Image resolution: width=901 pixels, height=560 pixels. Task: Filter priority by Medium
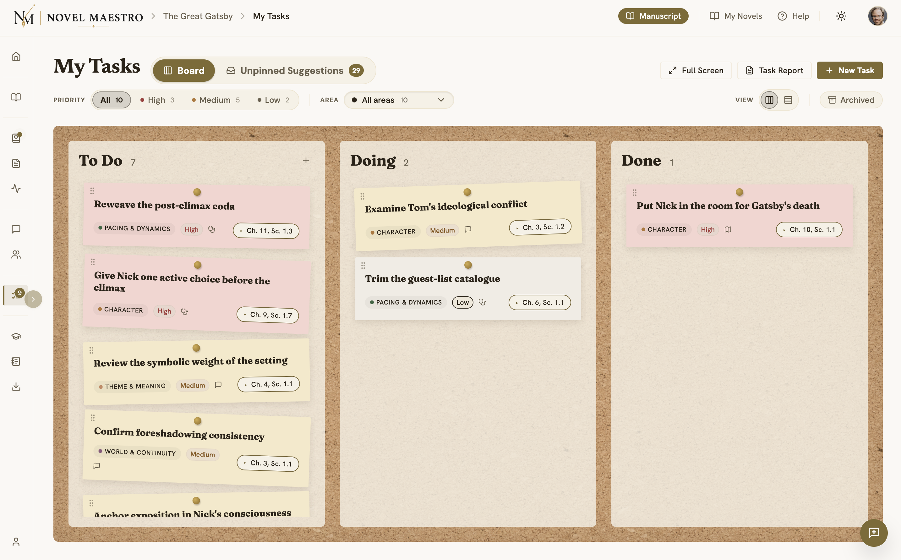pos(216,100)
